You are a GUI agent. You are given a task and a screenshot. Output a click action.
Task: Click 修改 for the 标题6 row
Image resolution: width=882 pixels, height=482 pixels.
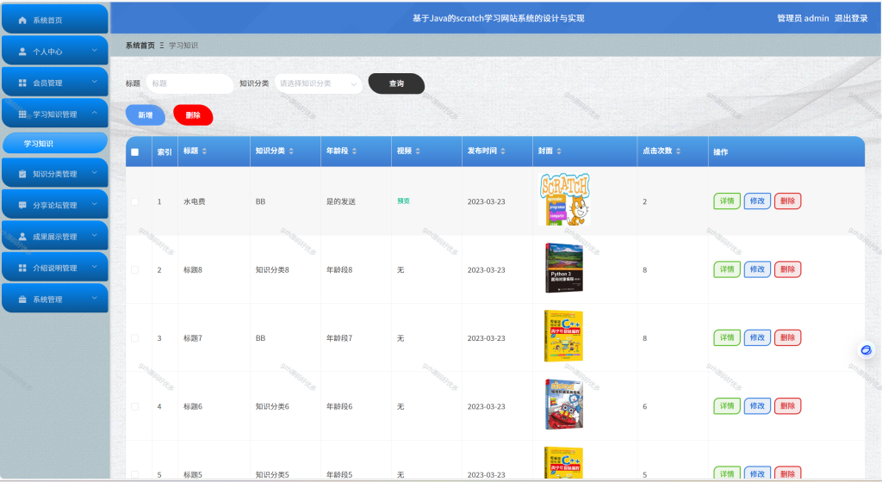[x=757, y=406]
